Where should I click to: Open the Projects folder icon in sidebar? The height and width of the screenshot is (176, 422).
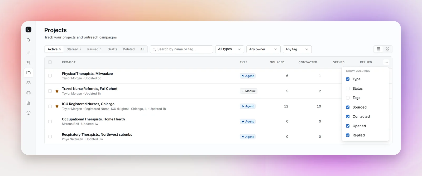coord(28,73)
